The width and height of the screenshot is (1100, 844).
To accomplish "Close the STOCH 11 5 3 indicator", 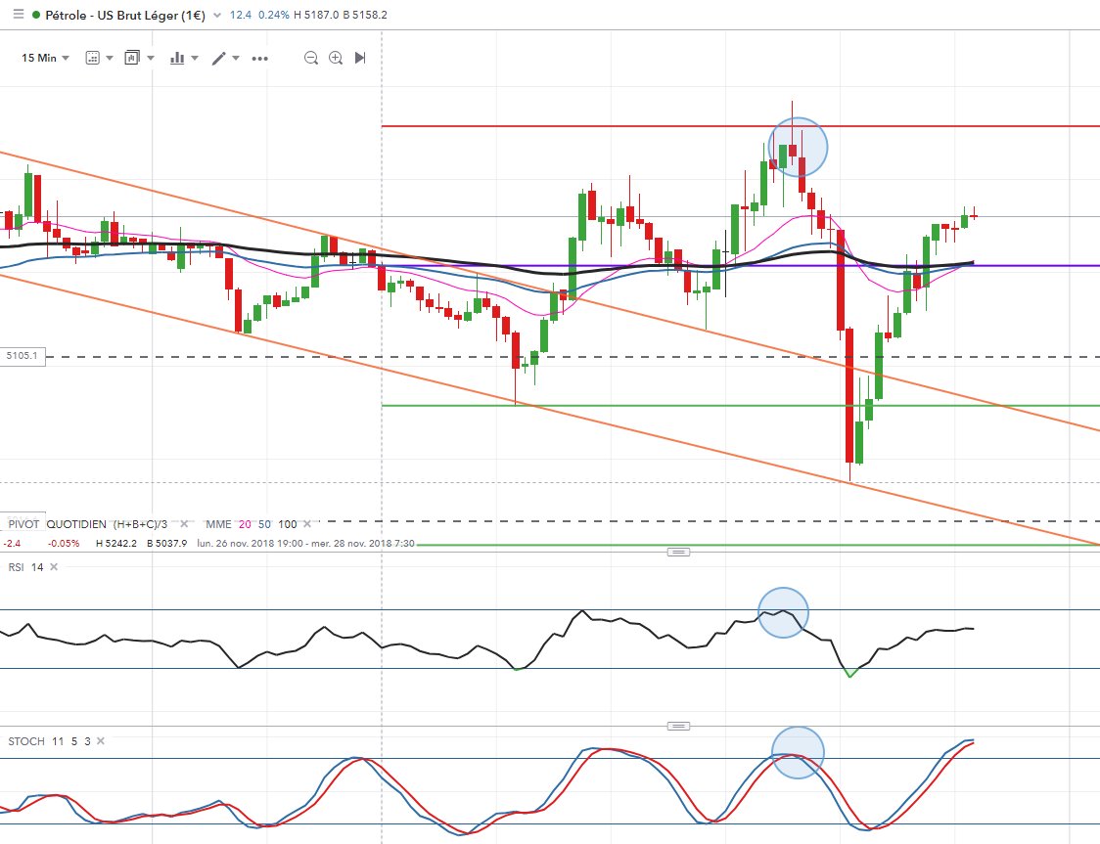I will point(101,741).
